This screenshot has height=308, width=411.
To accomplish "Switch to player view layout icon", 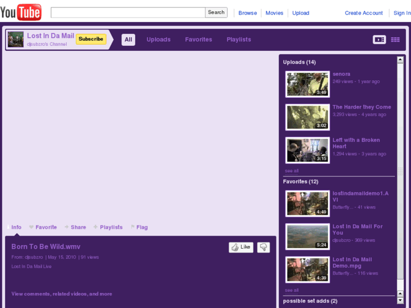I will 379,40.
